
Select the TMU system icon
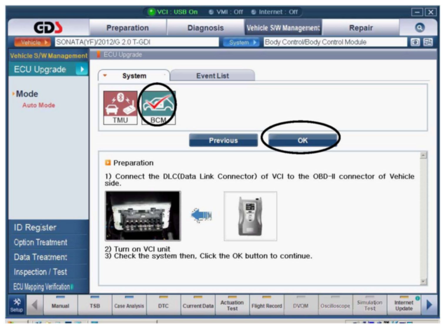pos(120,107)
